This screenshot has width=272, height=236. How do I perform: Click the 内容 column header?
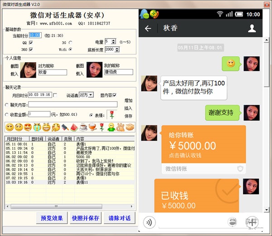(105, 138)
